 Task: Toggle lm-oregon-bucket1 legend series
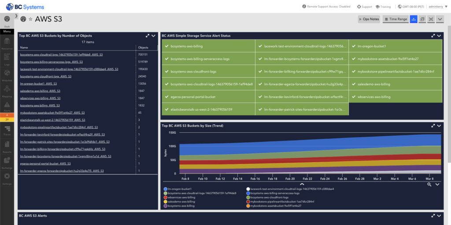coord(177,189)
